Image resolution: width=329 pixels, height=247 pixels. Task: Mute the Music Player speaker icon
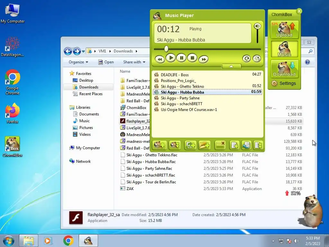257,26
